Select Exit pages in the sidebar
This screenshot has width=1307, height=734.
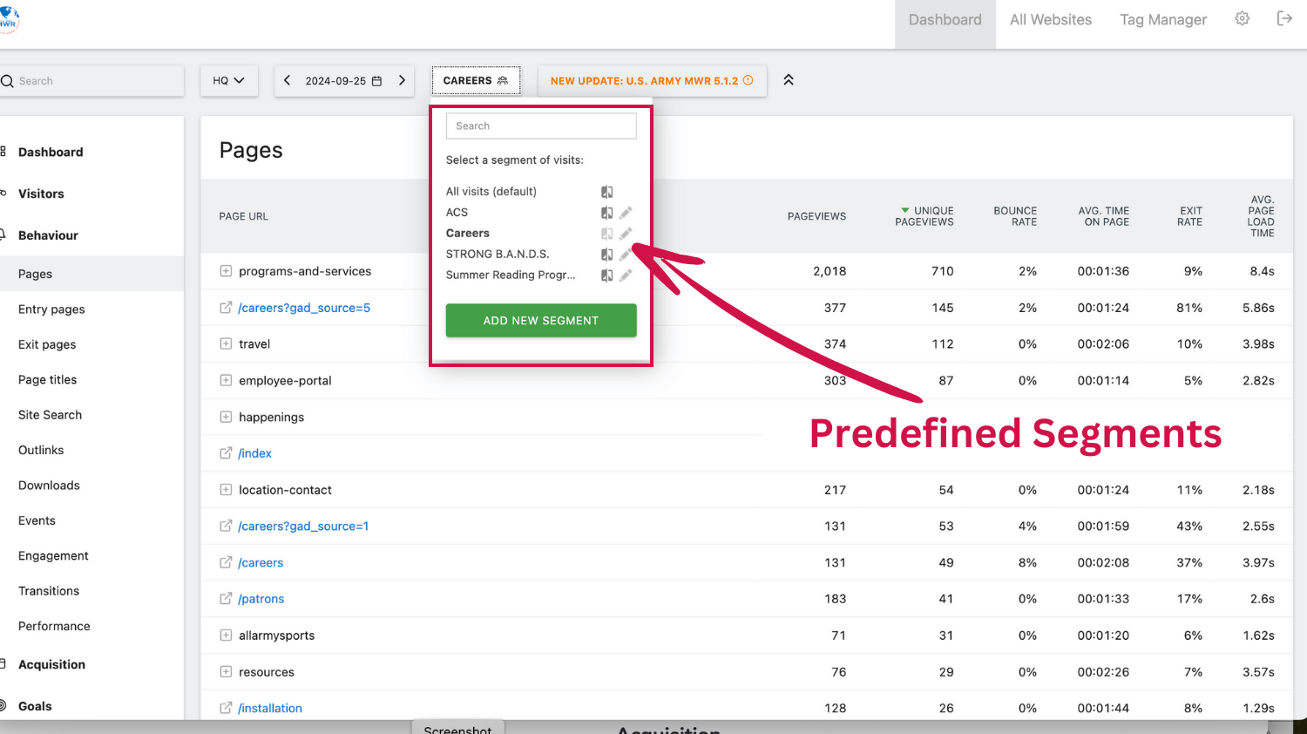point(47,344)
